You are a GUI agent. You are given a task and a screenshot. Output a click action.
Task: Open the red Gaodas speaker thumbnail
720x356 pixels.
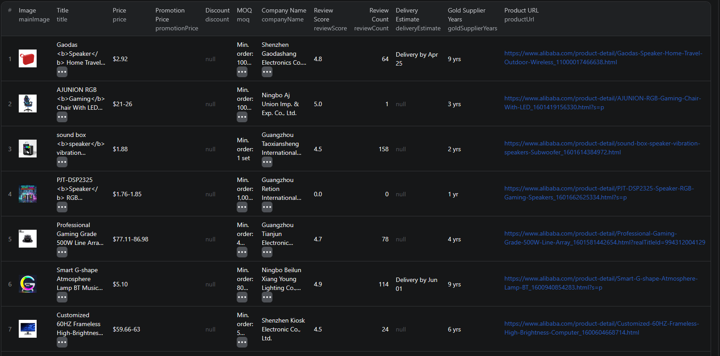[x=28, y=58]
